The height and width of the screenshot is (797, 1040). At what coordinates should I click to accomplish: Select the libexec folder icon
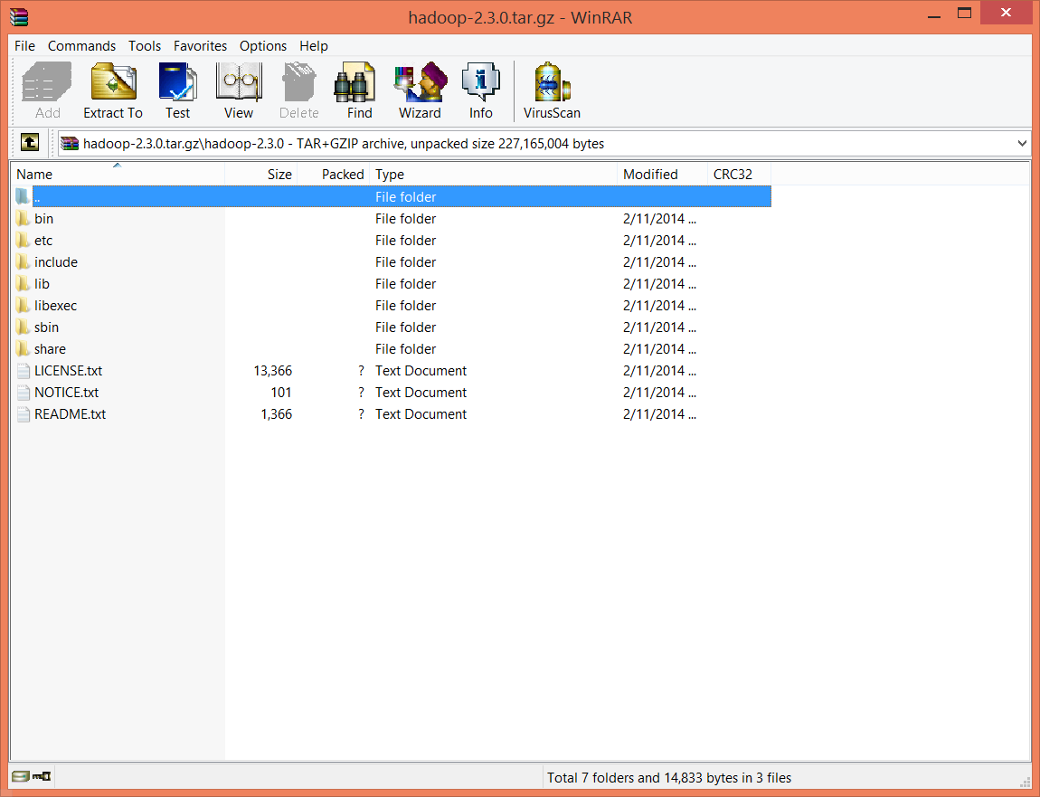tap(23, 305)
